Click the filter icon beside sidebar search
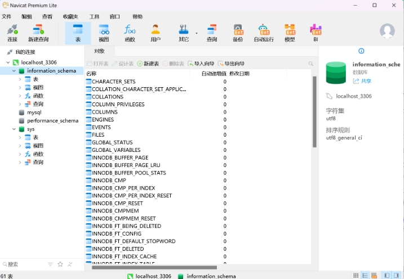Image resolution: width=404 pixels, height=279 pixels. click(50, 264)
